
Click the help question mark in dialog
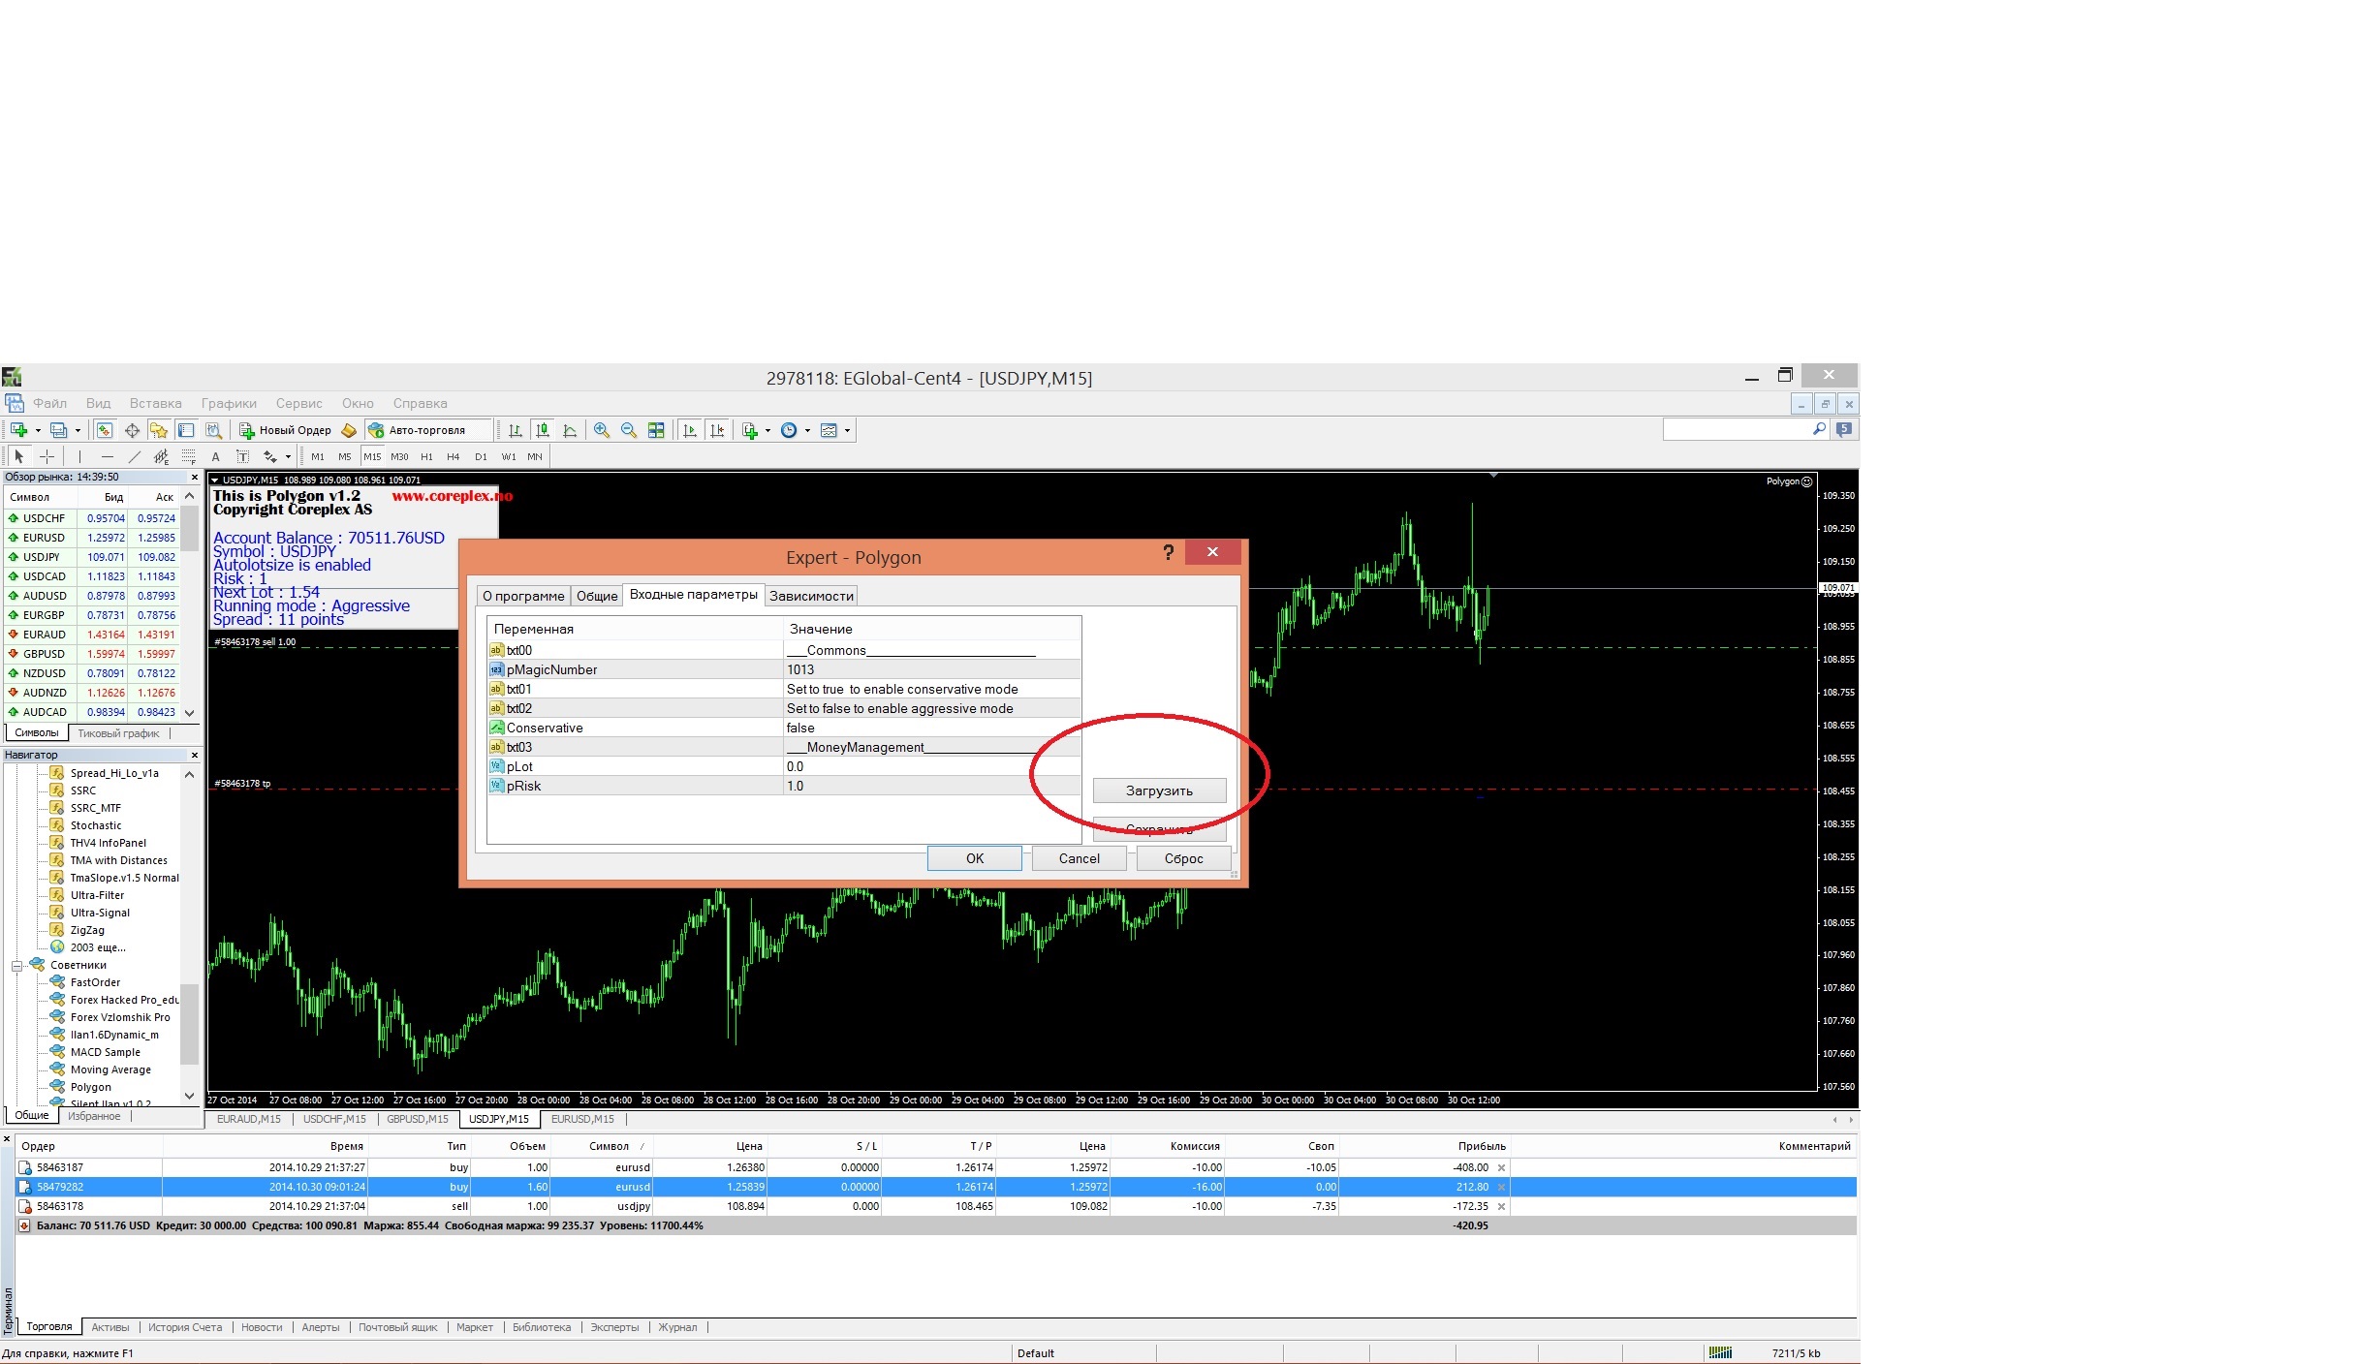point(1168,552)
